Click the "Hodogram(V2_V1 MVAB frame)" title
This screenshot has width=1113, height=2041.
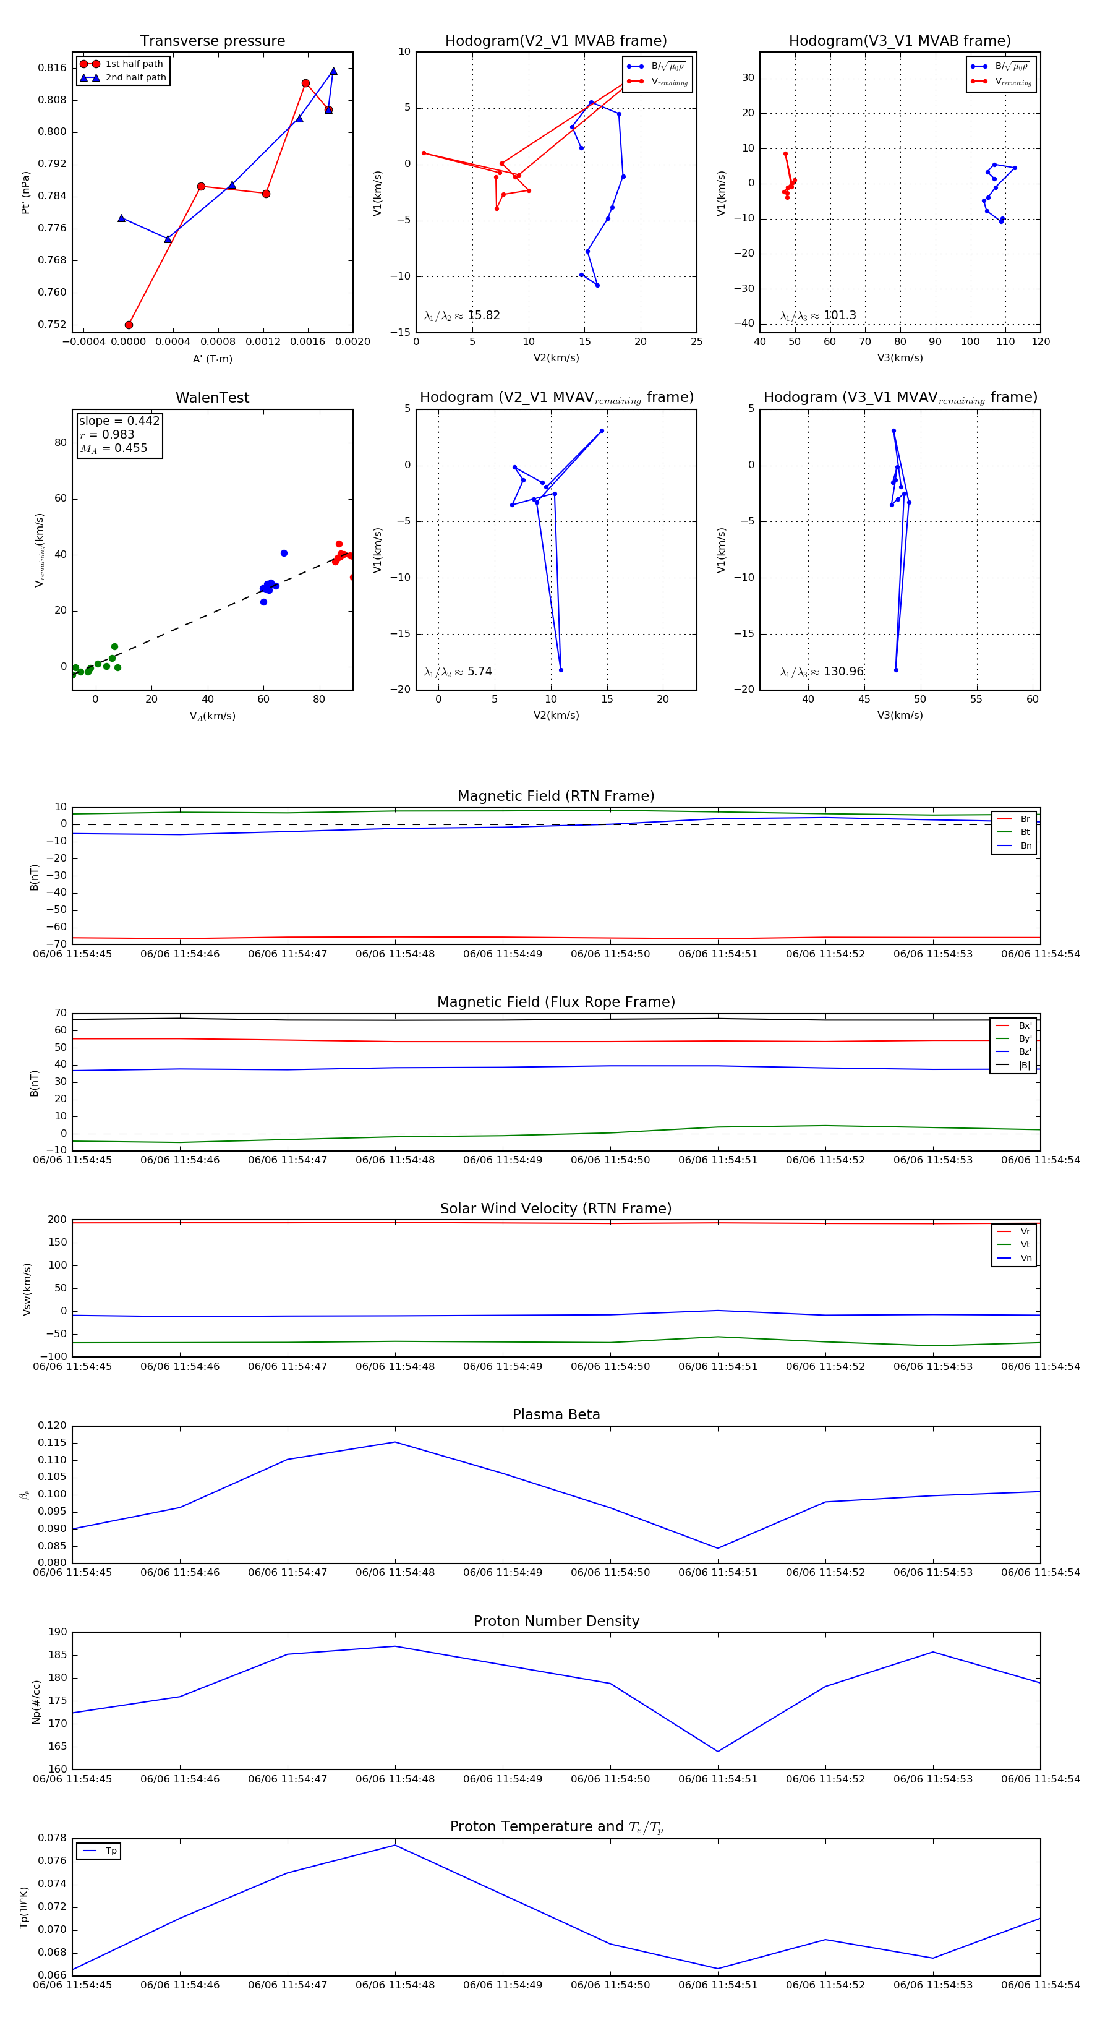point(556,41)
